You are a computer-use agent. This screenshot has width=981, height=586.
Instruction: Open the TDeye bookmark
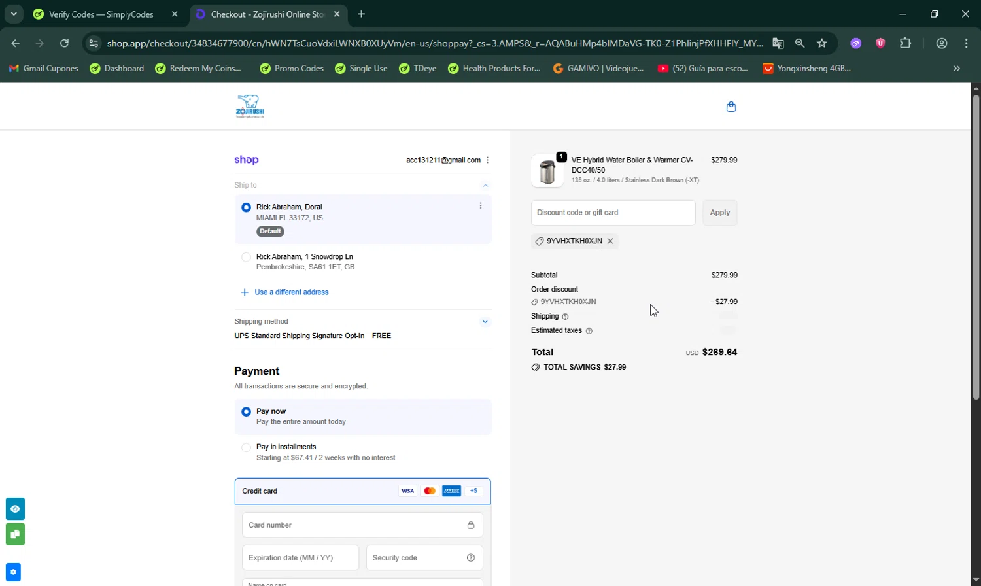pos(418,68)
